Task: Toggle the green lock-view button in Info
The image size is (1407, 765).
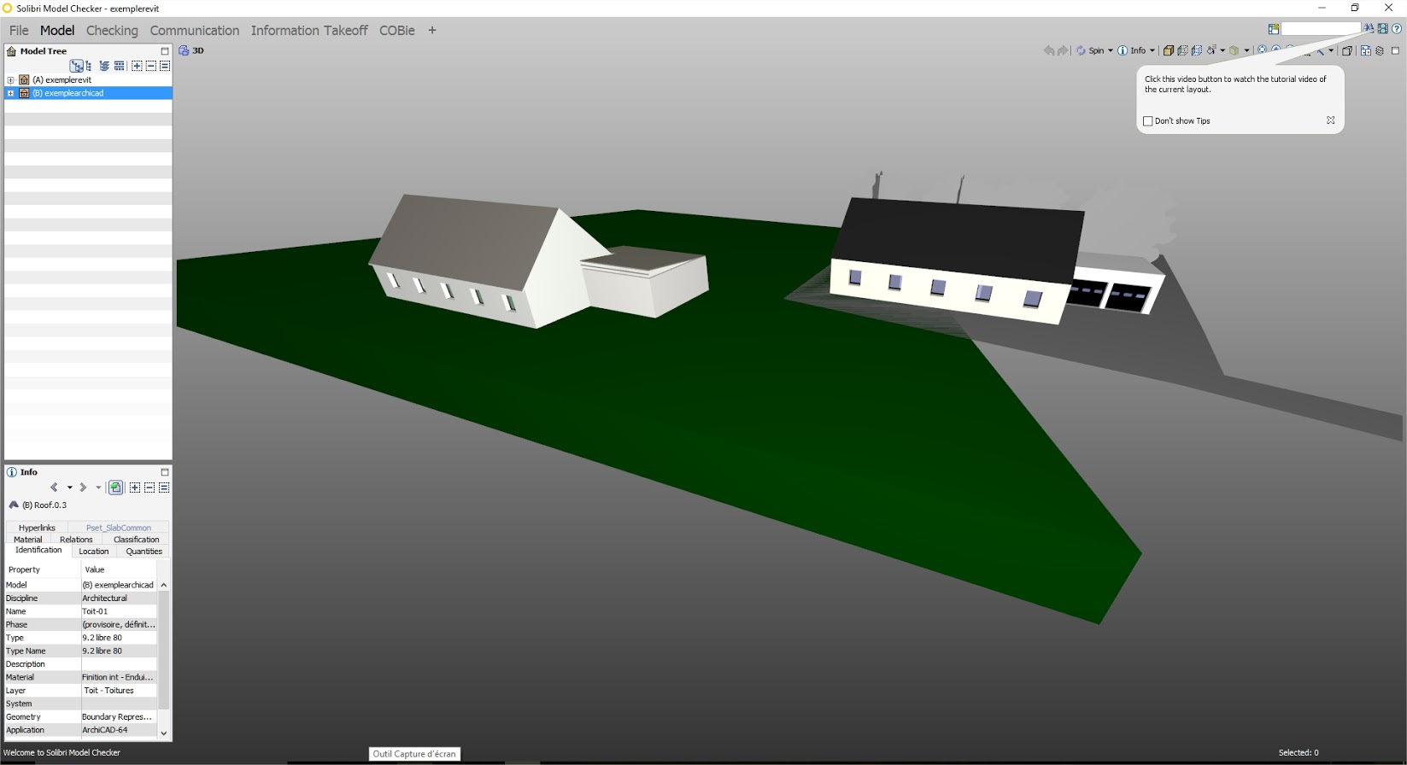Action: (115, 488)
